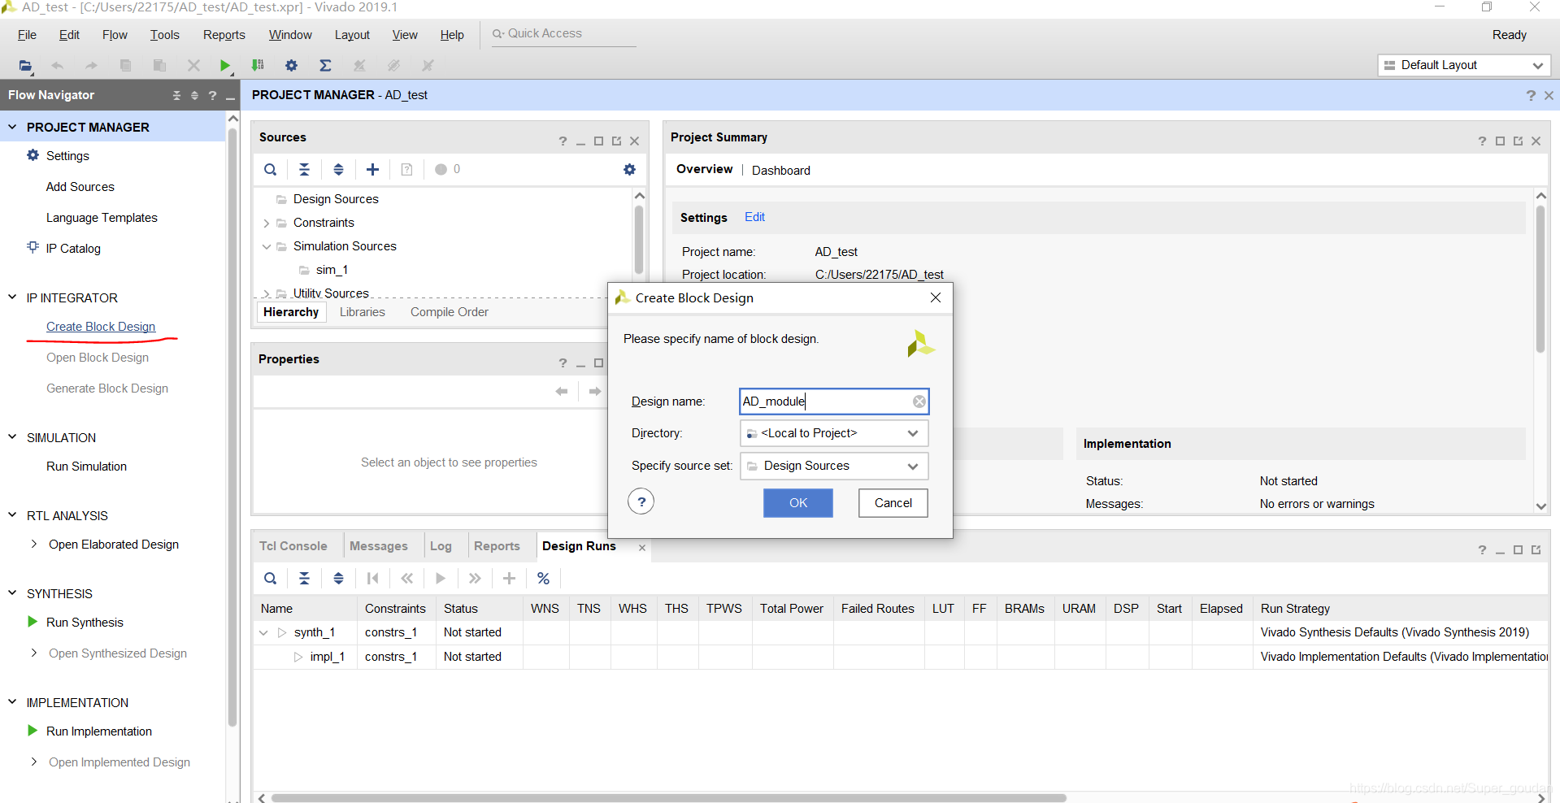Click Properties forward arrow

click(x=595, y=392)
